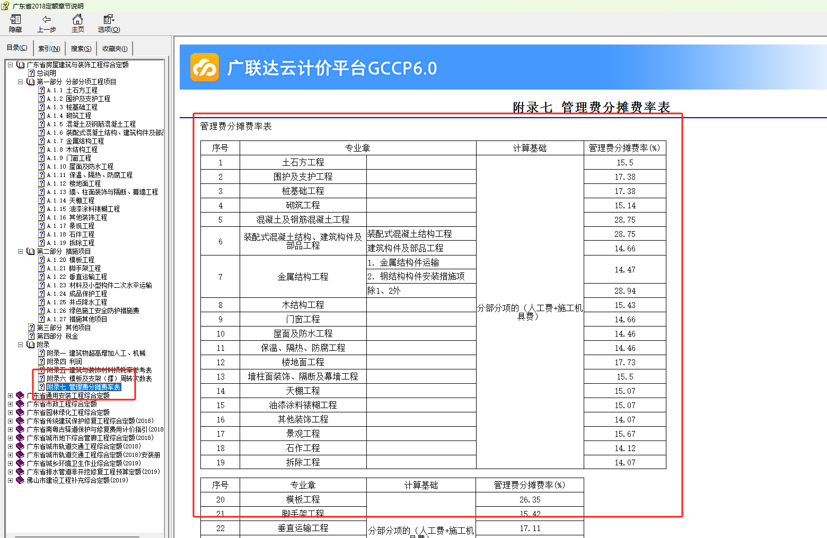Open A.1.10 屋面及防水工程 topic

click(x=80, y=166)
